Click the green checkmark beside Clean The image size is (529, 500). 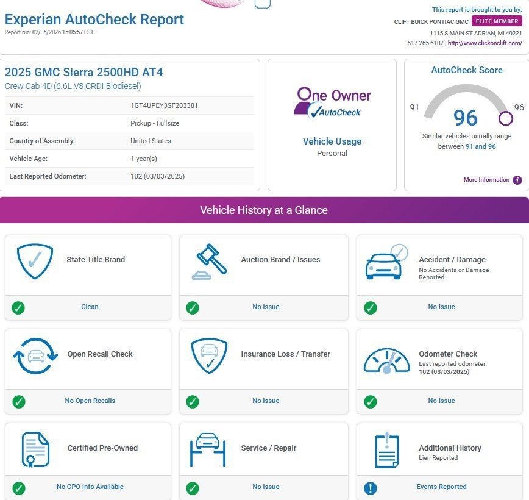pos(19,307)
